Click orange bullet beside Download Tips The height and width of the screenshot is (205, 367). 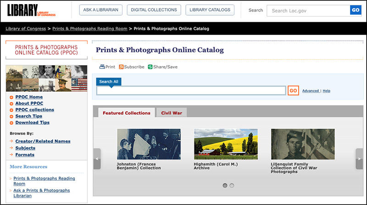pyautogui.click(x=11, y=123)
